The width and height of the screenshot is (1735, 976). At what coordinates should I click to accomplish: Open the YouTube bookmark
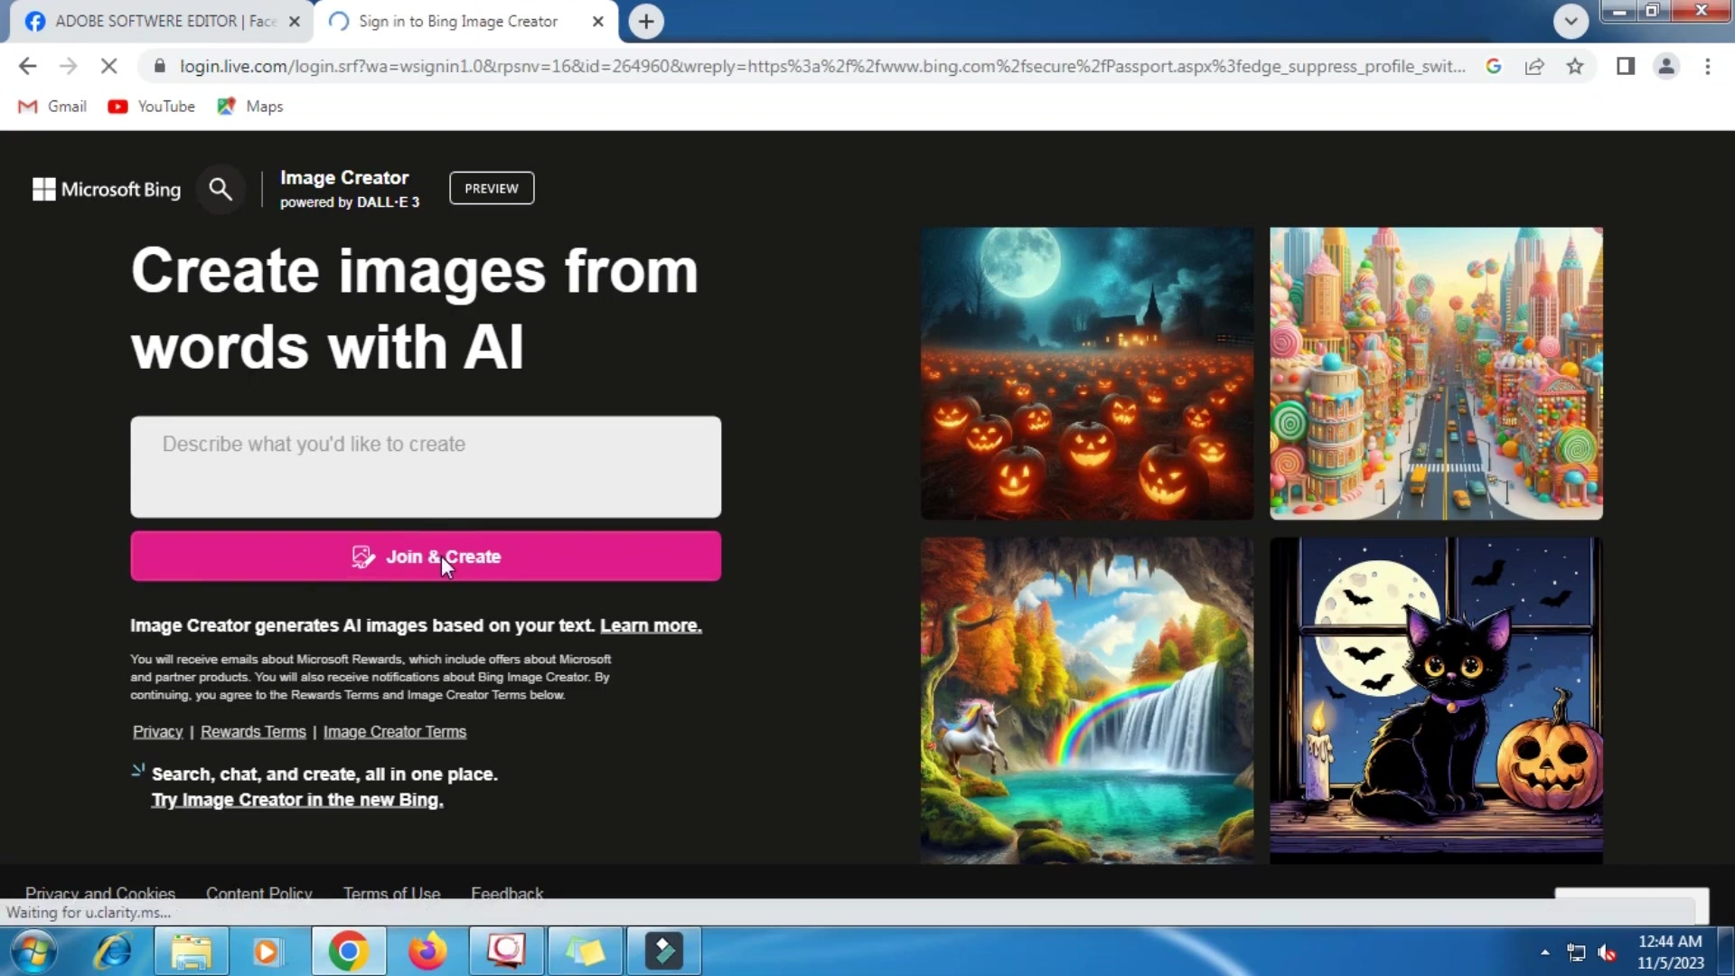[x=152, y=107]
